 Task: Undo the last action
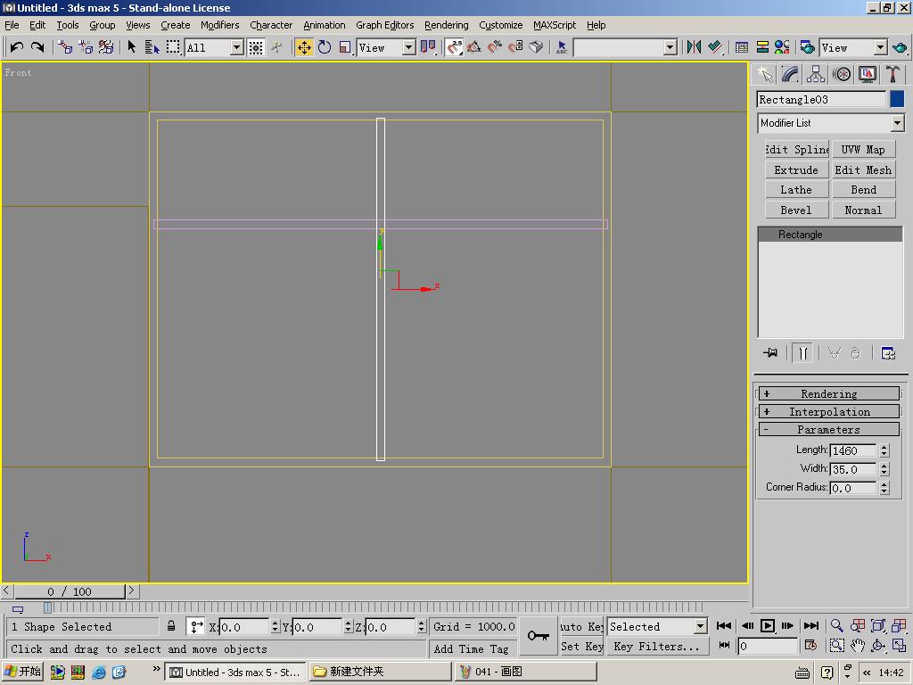point(16,47)
